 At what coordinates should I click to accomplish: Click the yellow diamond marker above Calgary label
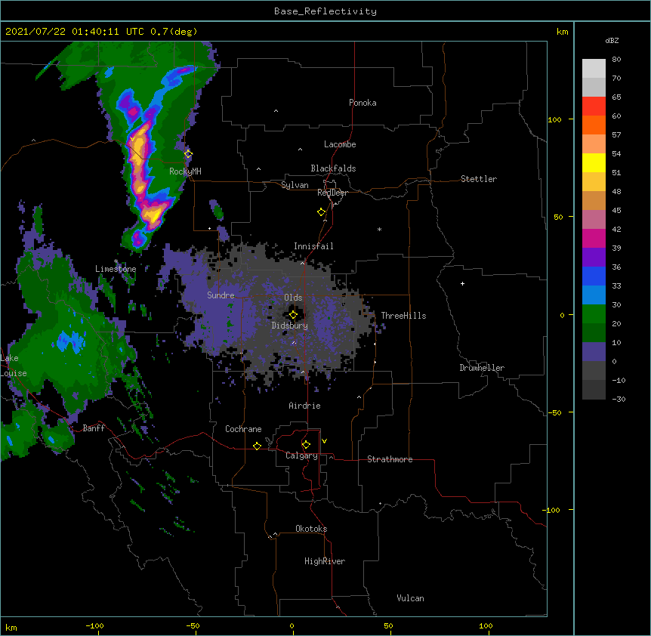(306, 445)
